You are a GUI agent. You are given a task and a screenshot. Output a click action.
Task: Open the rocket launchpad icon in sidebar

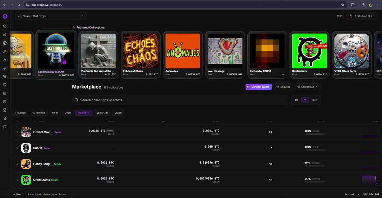[5, 35]
